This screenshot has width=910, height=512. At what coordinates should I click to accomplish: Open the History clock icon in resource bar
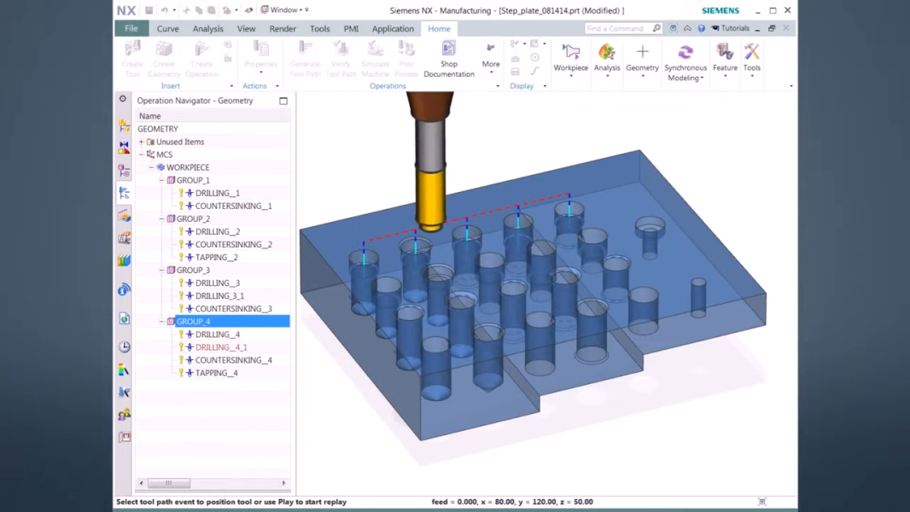(x=124, y=346)
